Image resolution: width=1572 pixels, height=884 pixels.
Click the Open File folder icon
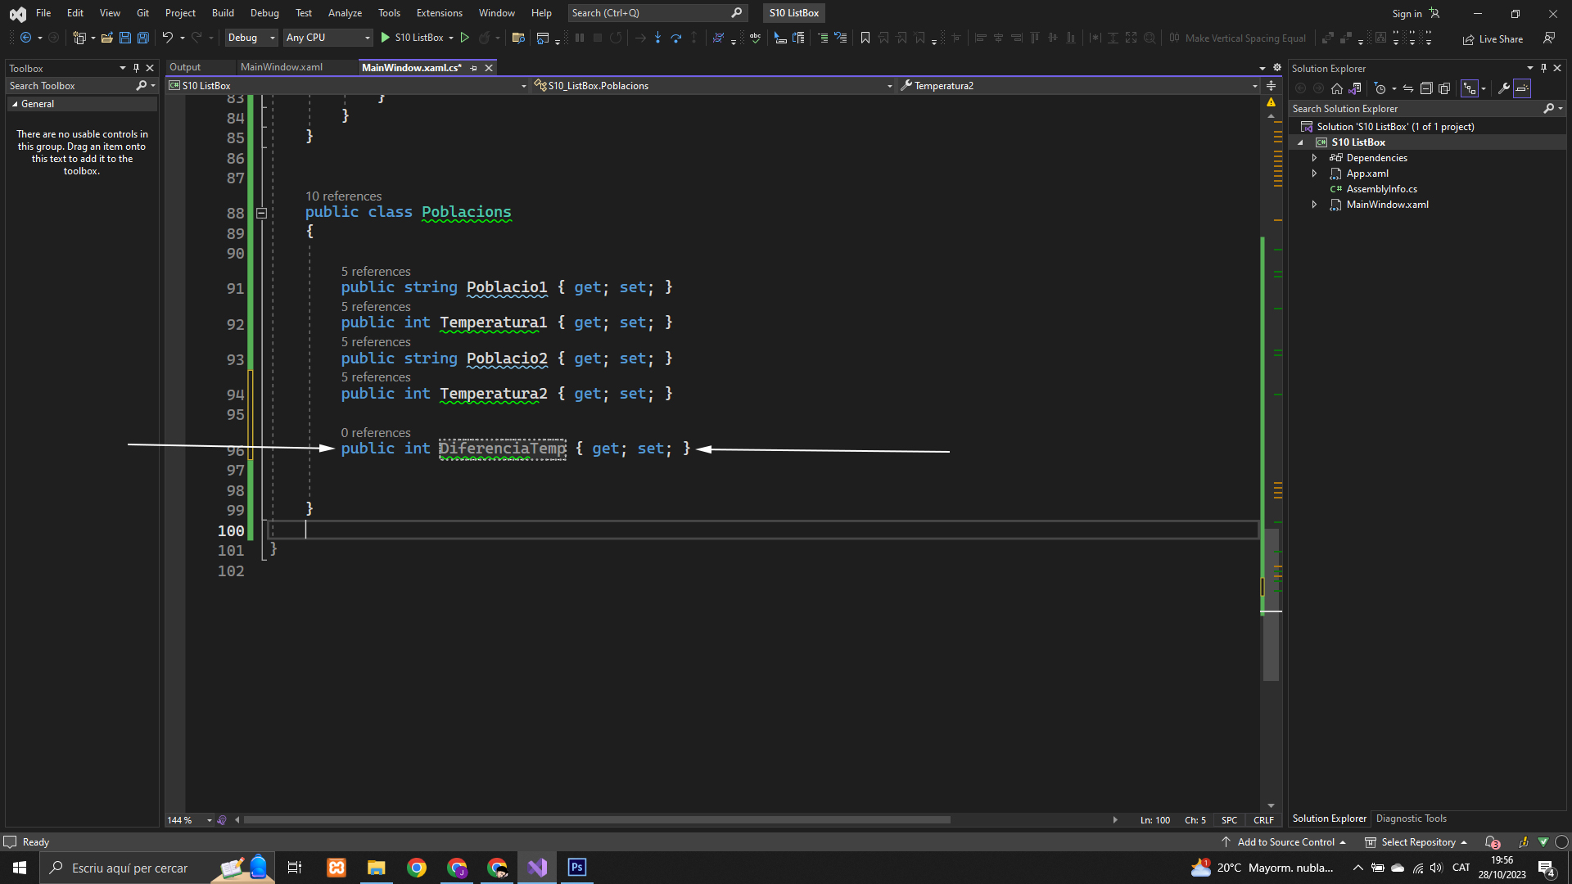click(106, 38)
